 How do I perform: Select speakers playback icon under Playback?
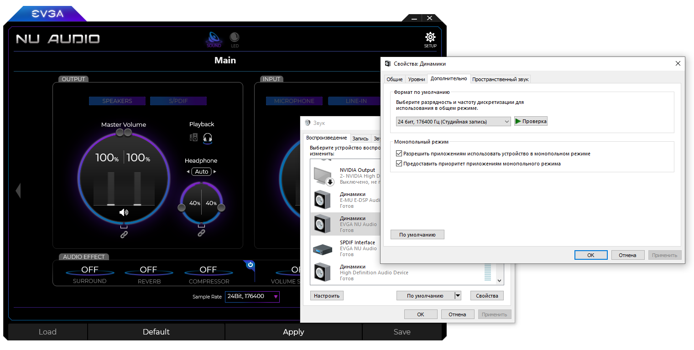tap(194, 137)
